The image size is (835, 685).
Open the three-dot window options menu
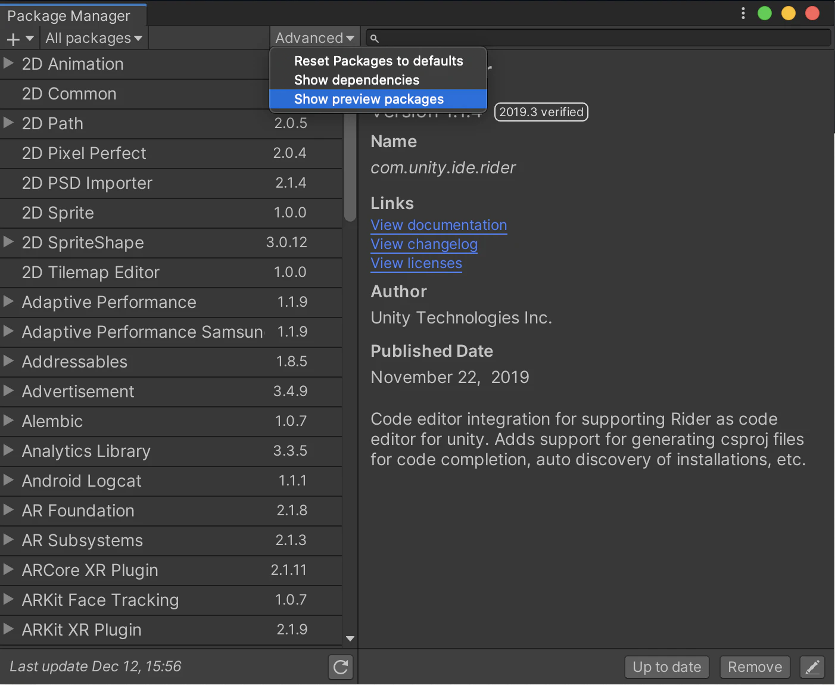[743, 13]
